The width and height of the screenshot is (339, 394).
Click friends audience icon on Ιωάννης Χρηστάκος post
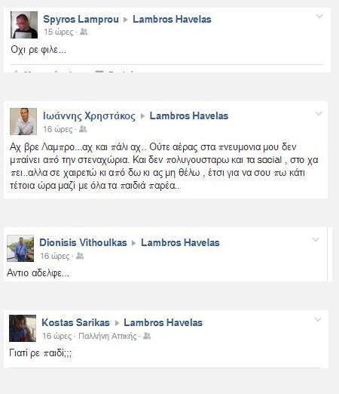pyautogui.click(x=83, y=129)
